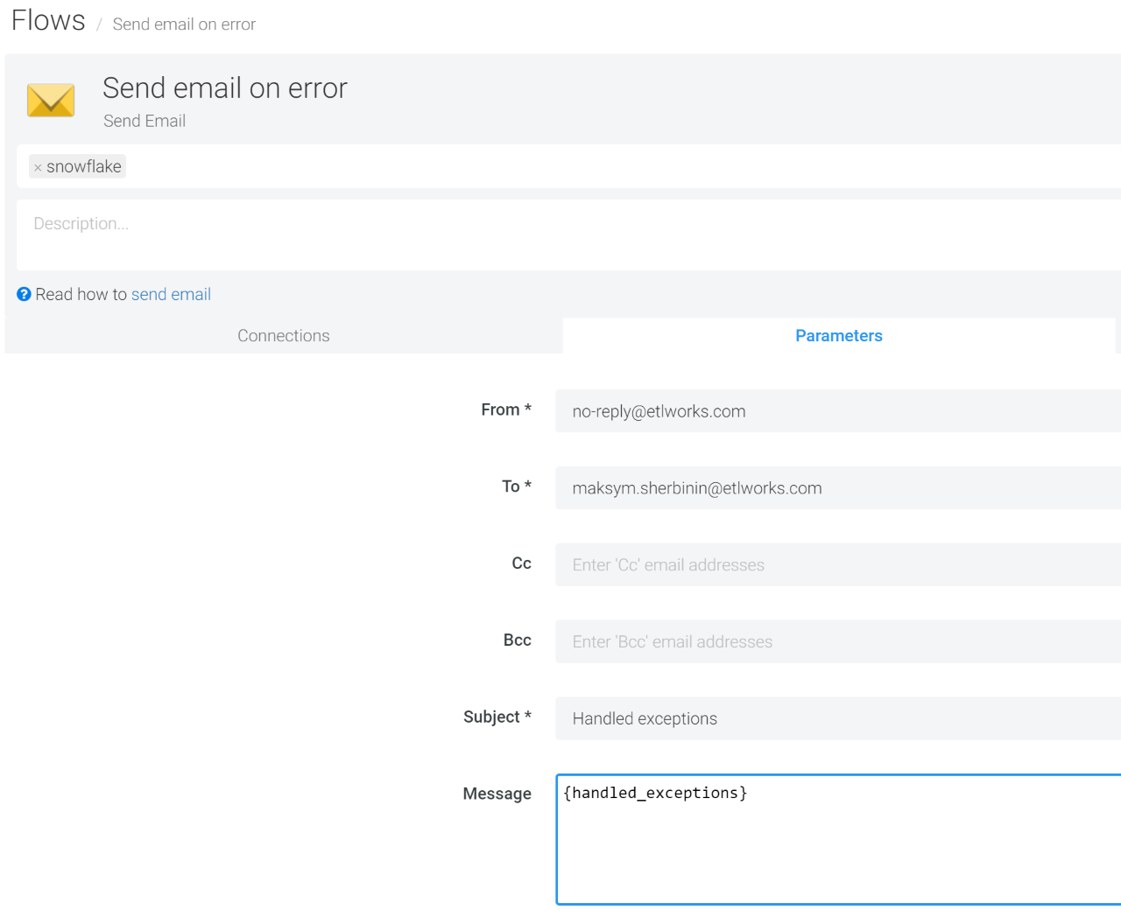1121x917 pixels.
Task: Click the Bcc label
Action: pyautogui.click(x=518, y=640)
